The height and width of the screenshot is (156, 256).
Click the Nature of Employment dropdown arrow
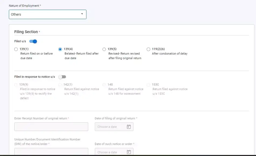pyautogui.click(x=82, y=14)
